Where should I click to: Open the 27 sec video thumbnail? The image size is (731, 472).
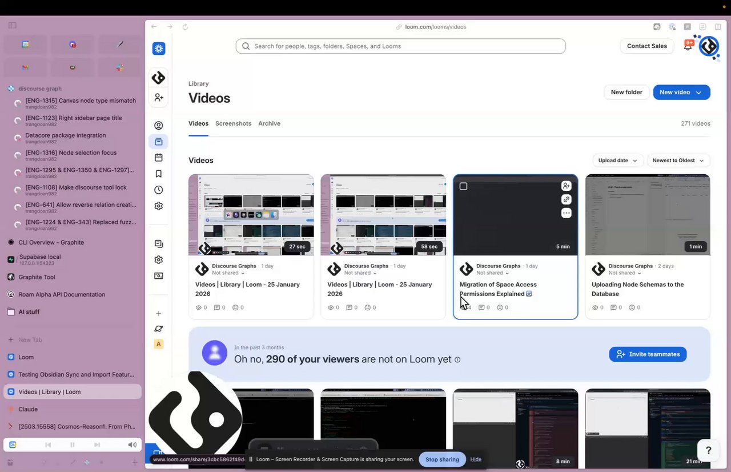tap(251, 215)
